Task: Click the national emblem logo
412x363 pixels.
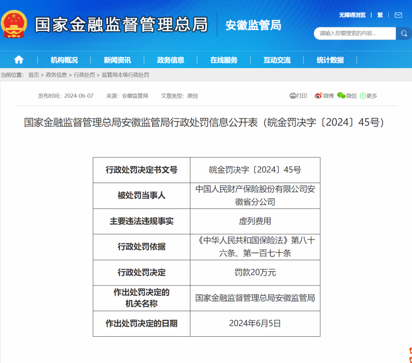Action: [x=14, y=24]
